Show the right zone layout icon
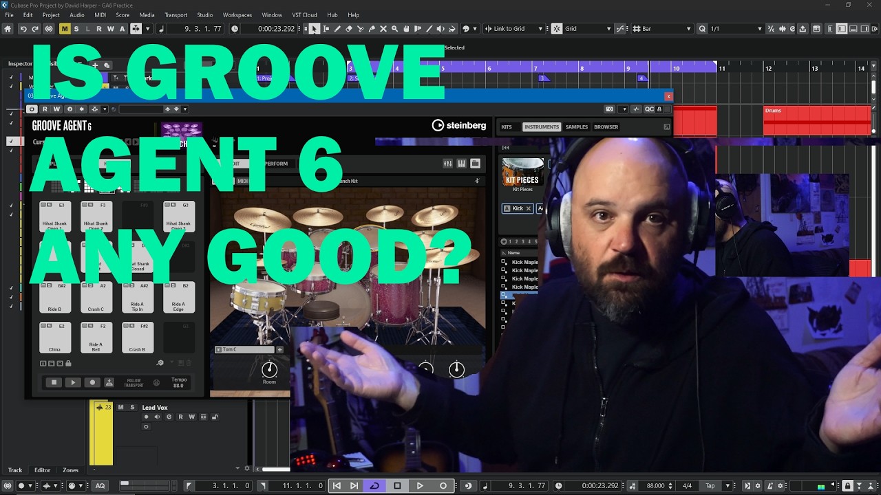Image resolution: width=881 pixels, height=495 pixels. [x=864, y=29]
